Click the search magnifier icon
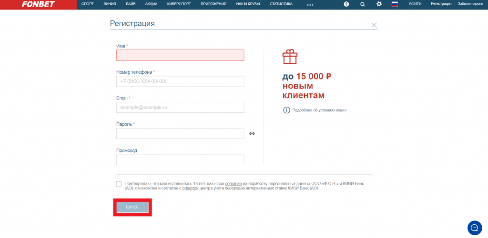 (362, 4)
